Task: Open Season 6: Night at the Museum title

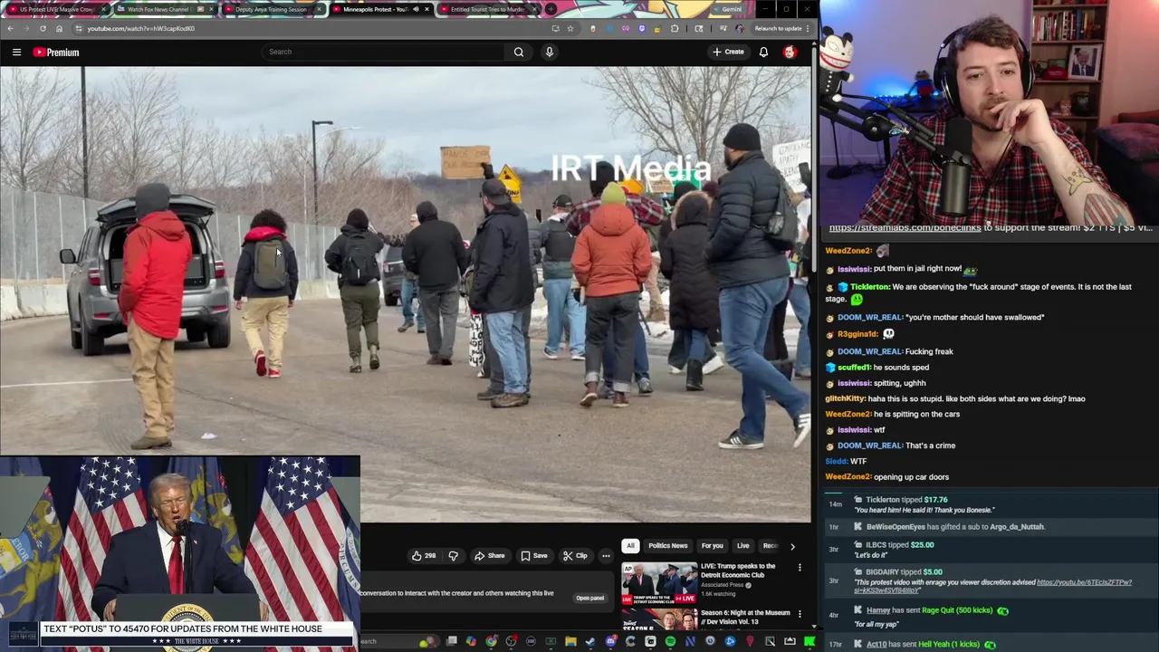Action: pyautogui.click(x=745, y=617)
